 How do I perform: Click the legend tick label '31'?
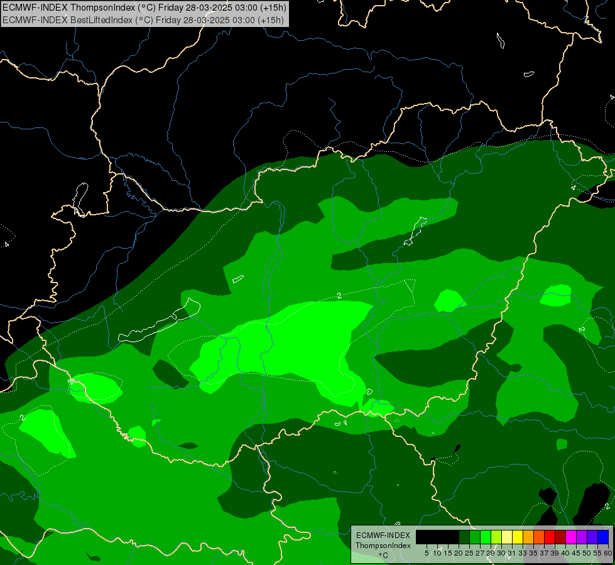click(x=512, y=553)
